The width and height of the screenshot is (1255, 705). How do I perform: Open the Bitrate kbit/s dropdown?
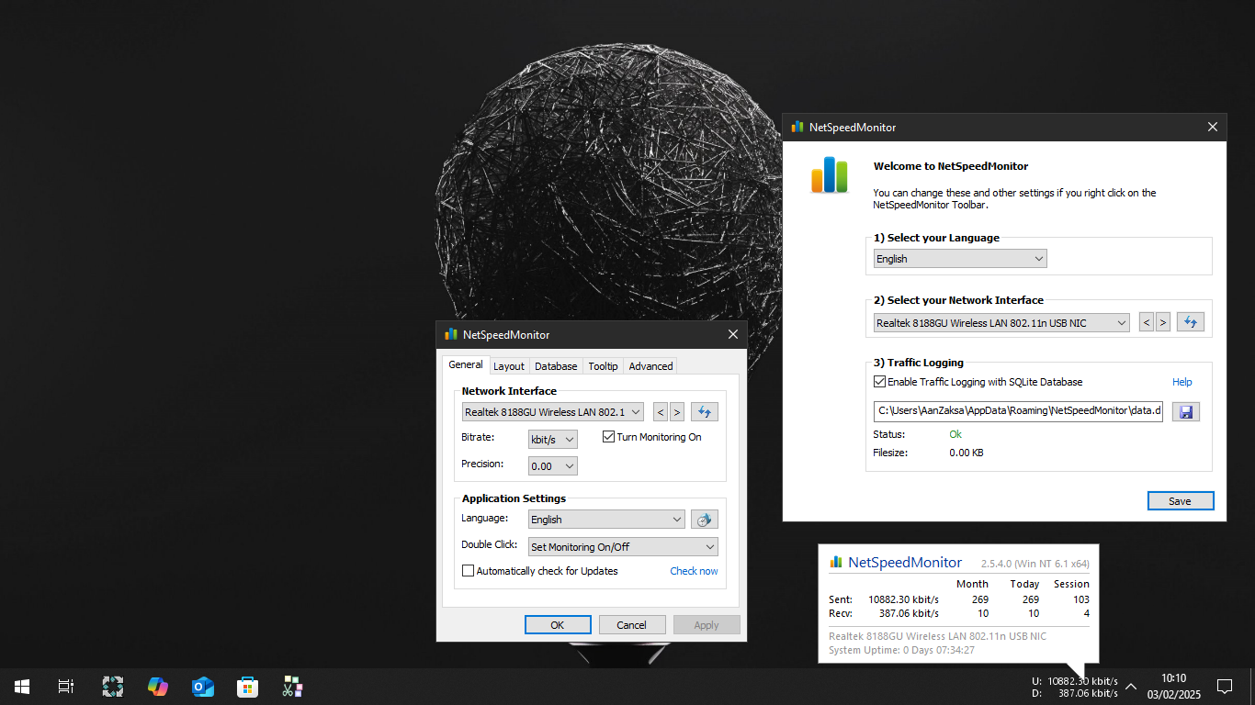pos(553,440)
